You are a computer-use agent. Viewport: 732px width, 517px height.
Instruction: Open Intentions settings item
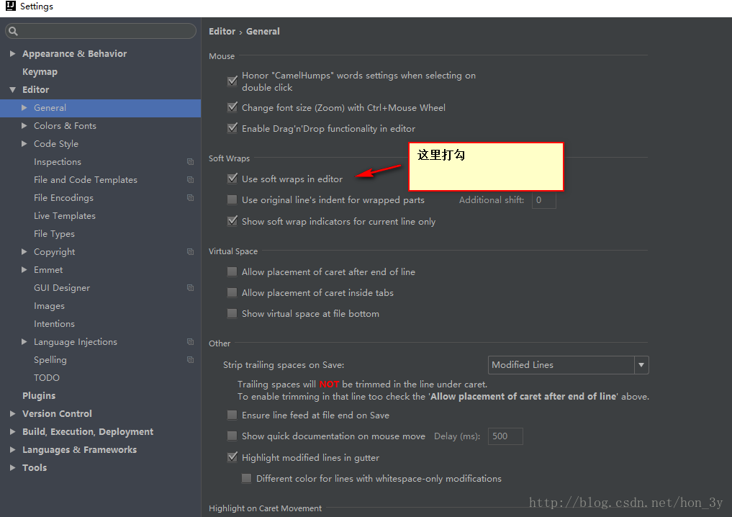(x=54, y=323)
